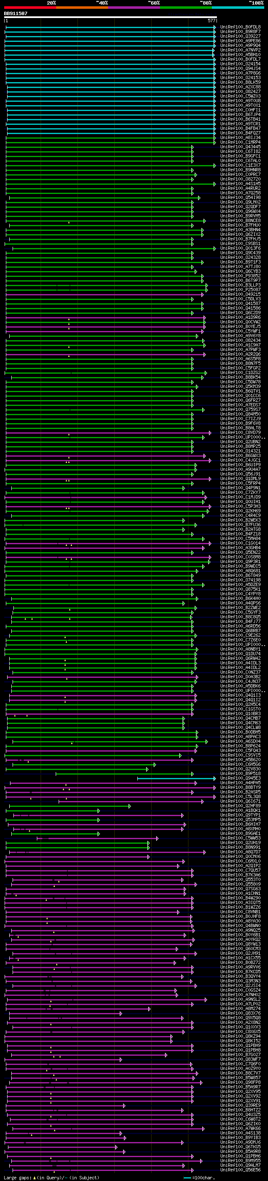
Task: Select the UniRef100_O24154 label
Action: click(x=240, y=64)
